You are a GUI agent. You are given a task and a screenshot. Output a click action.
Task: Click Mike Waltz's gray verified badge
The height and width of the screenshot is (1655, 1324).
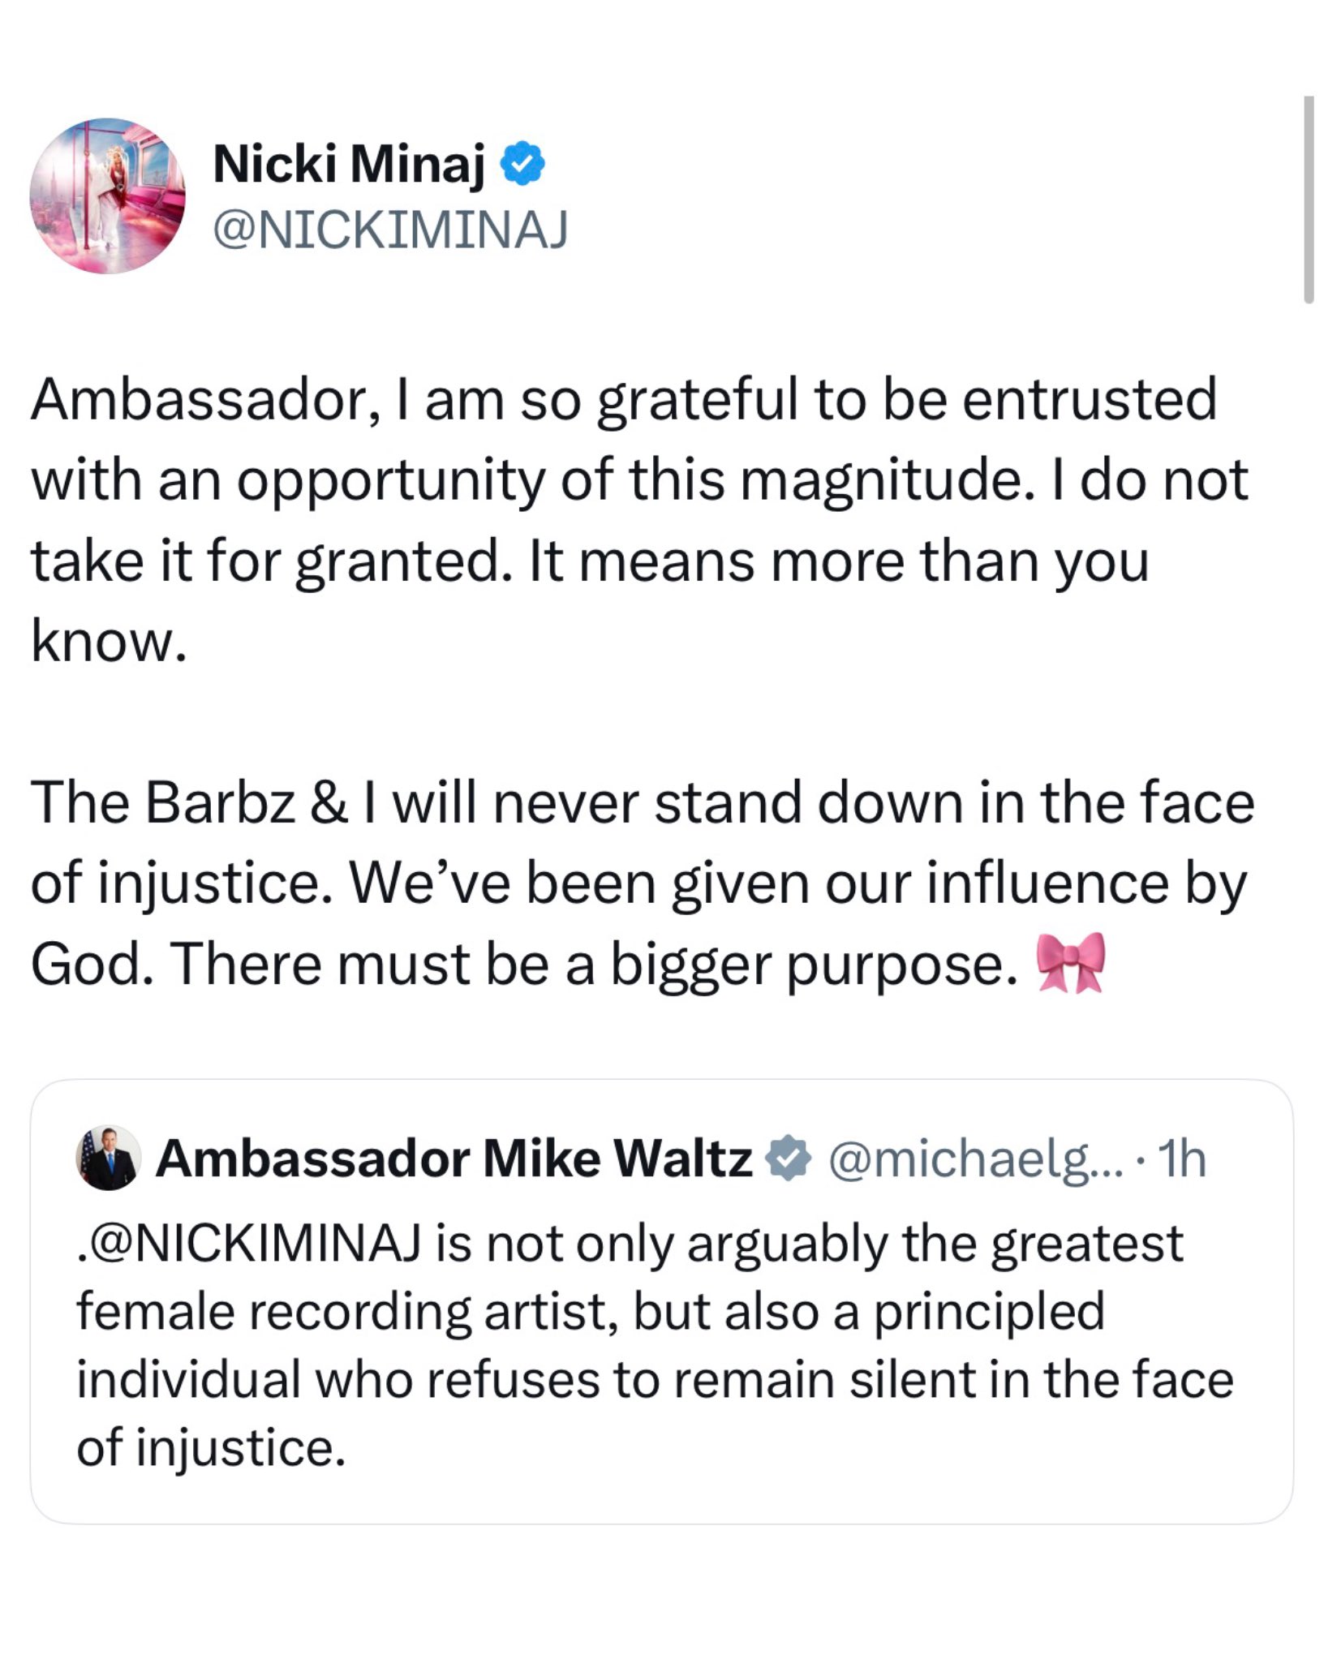pyautogui.click(x=789, y=1158)
